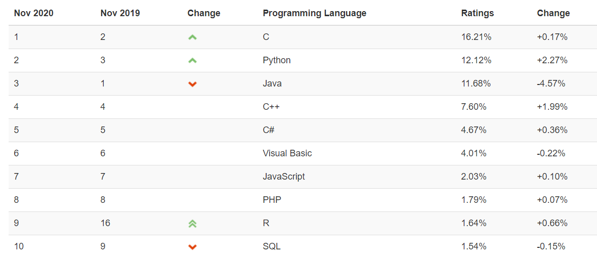This screenshot has height=258, width=597.
Task: Click the green up arrow beside Python
Action: click(193, 61)
